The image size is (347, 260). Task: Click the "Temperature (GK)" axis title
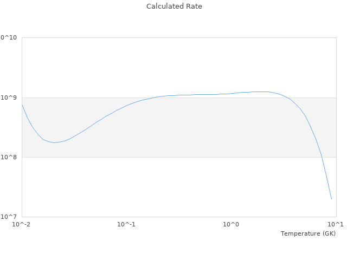308,233
